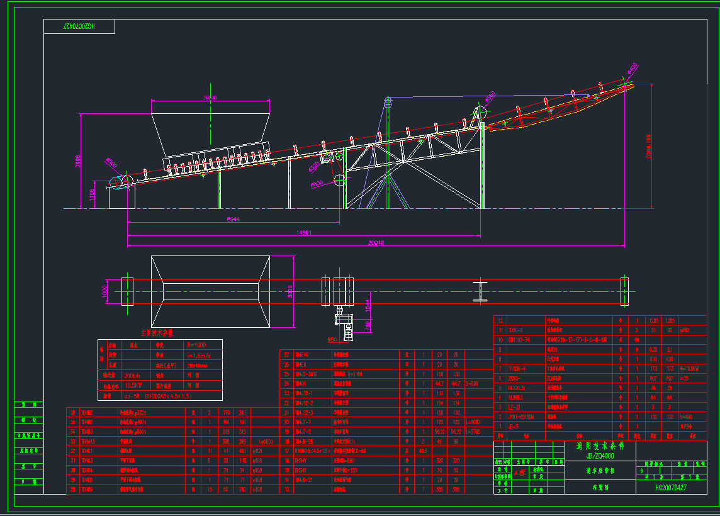Click the 通用技术条件 title text
Screen dimensions: 720x516
pos(600,446)
